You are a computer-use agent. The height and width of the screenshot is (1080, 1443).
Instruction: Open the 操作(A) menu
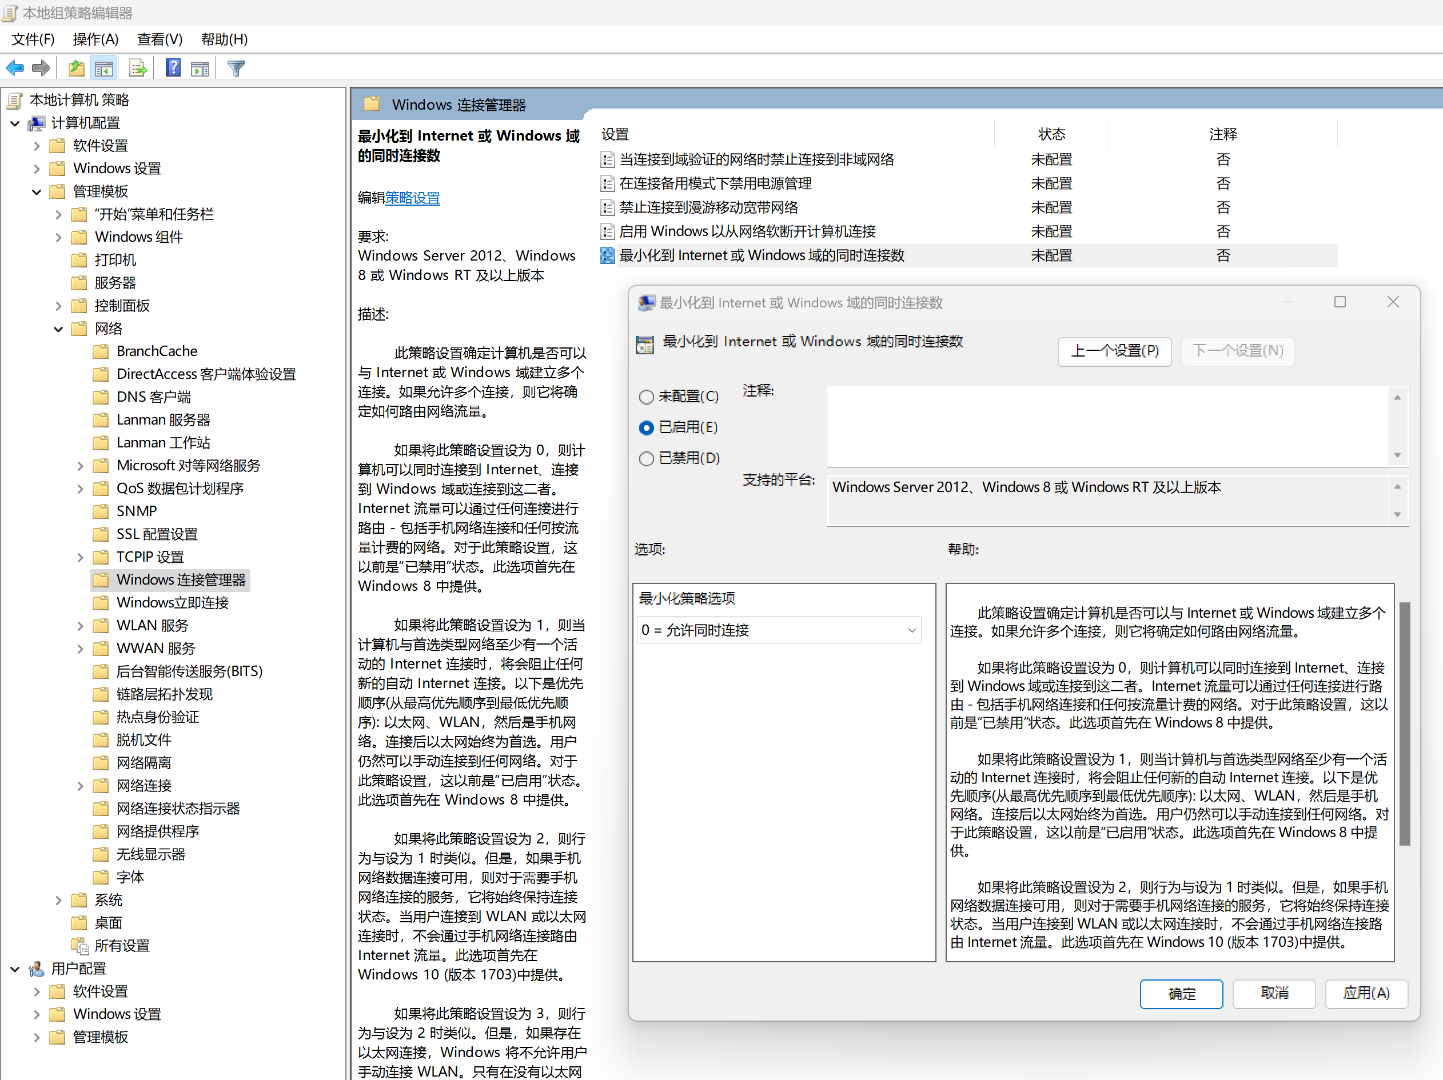[96, 39]
